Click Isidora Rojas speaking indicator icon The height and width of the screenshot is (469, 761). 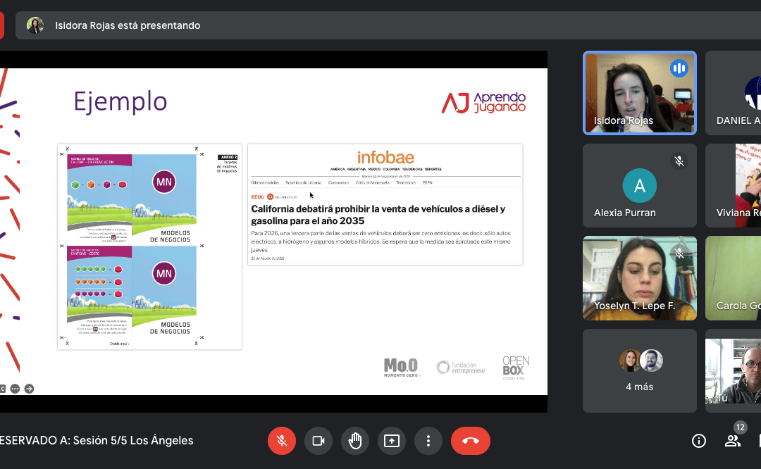(x=679, y=68)
